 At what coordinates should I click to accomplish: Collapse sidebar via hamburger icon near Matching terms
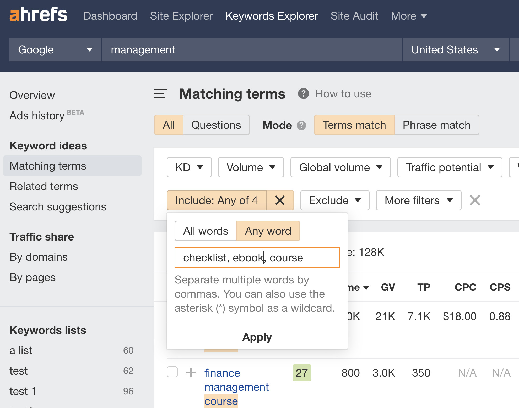pos(160,94)
